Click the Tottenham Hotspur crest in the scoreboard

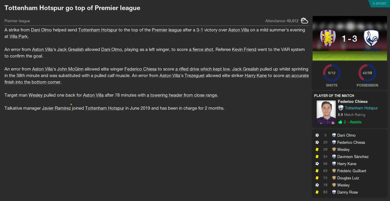coord(371,38)
